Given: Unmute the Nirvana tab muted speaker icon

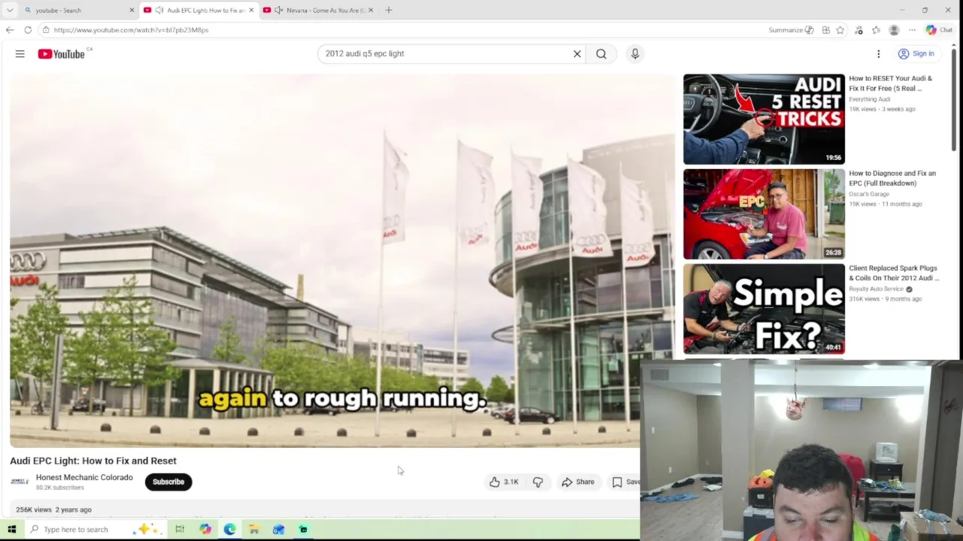Looking at the screenshot, I should (x=278, y=10).
